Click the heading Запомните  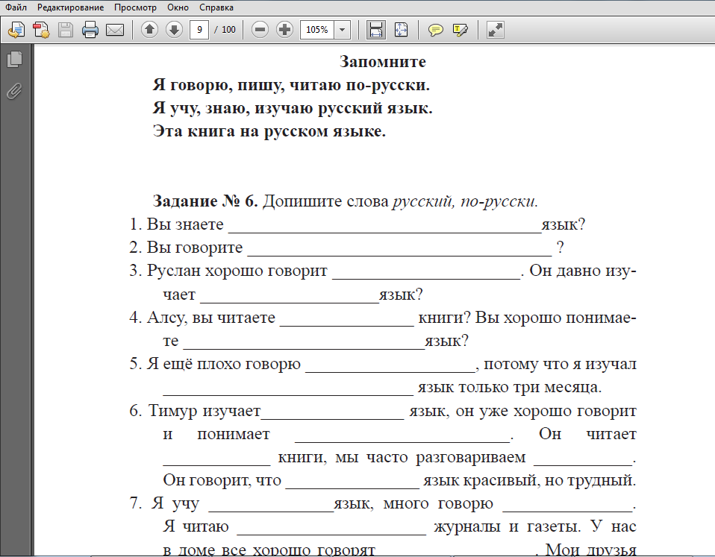[x=383, y=61]
